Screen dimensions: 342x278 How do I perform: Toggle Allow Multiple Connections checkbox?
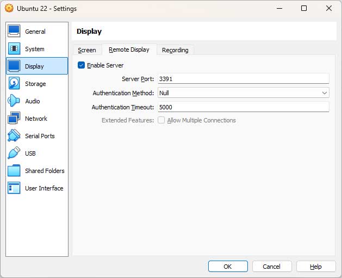(161, 120)
